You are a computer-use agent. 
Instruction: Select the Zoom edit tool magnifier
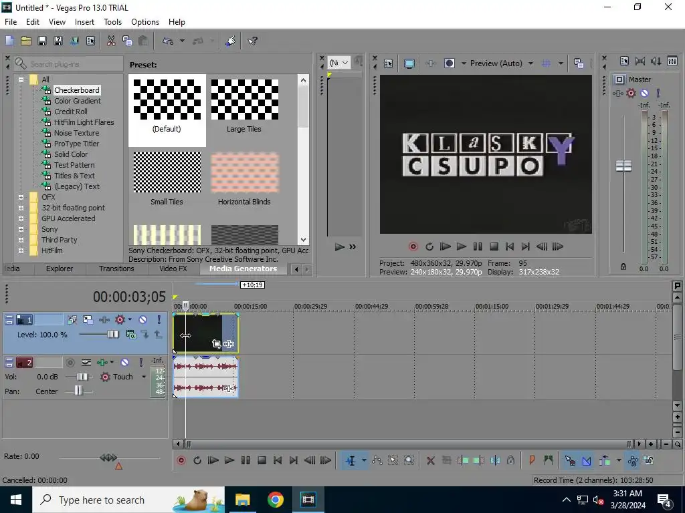tap(409, 460)
